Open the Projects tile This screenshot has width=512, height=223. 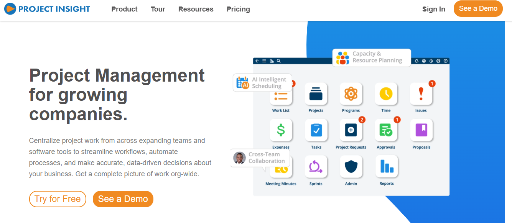[x=316, y=93]
